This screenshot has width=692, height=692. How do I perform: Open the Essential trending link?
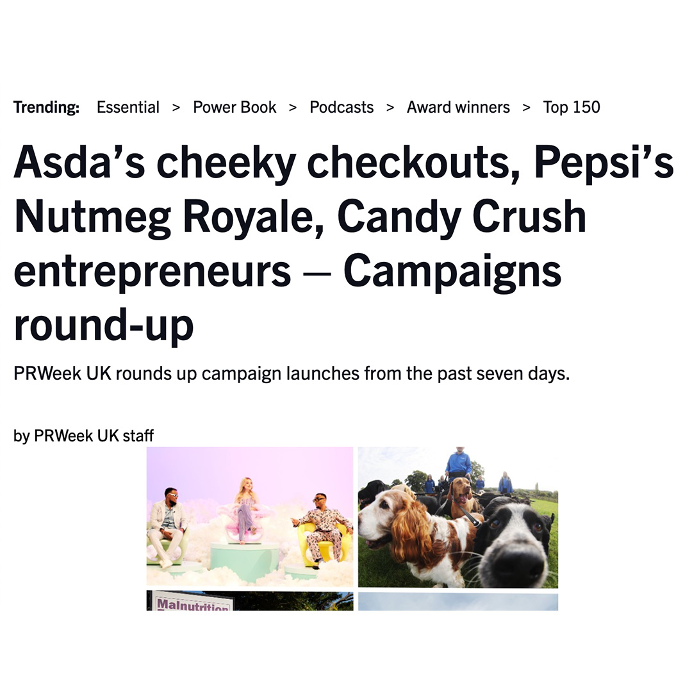click(128, 107)
